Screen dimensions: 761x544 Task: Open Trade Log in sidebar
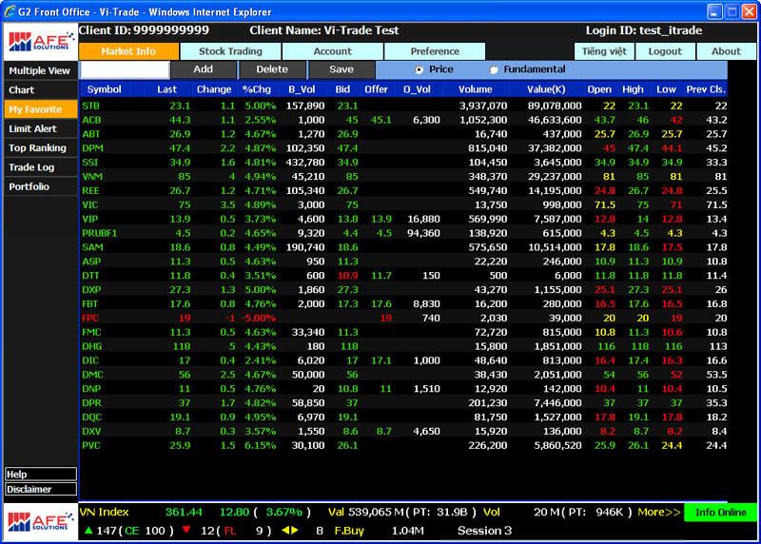click(x=40, y=167)
